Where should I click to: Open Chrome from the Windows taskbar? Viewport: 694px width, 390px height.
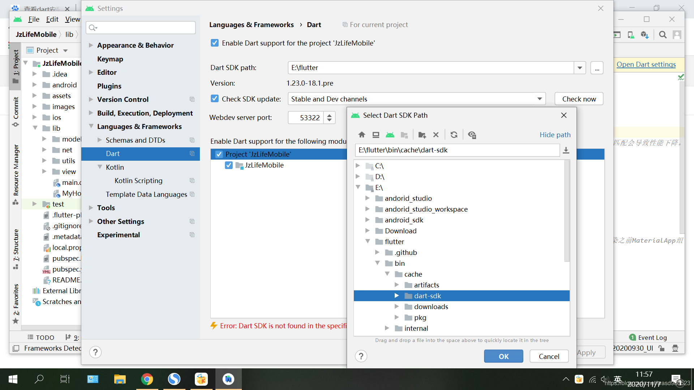tap(147, 379)
